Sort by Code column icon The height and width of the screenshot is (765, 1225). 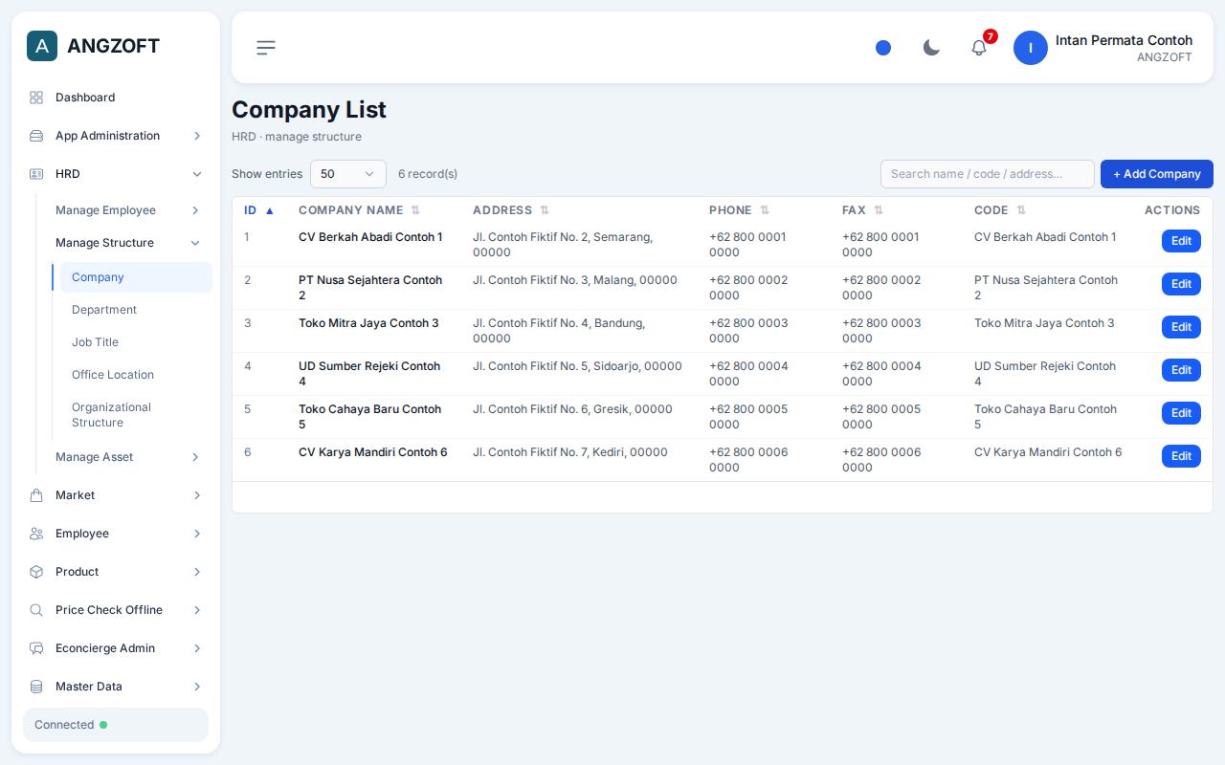point(1021,210)
